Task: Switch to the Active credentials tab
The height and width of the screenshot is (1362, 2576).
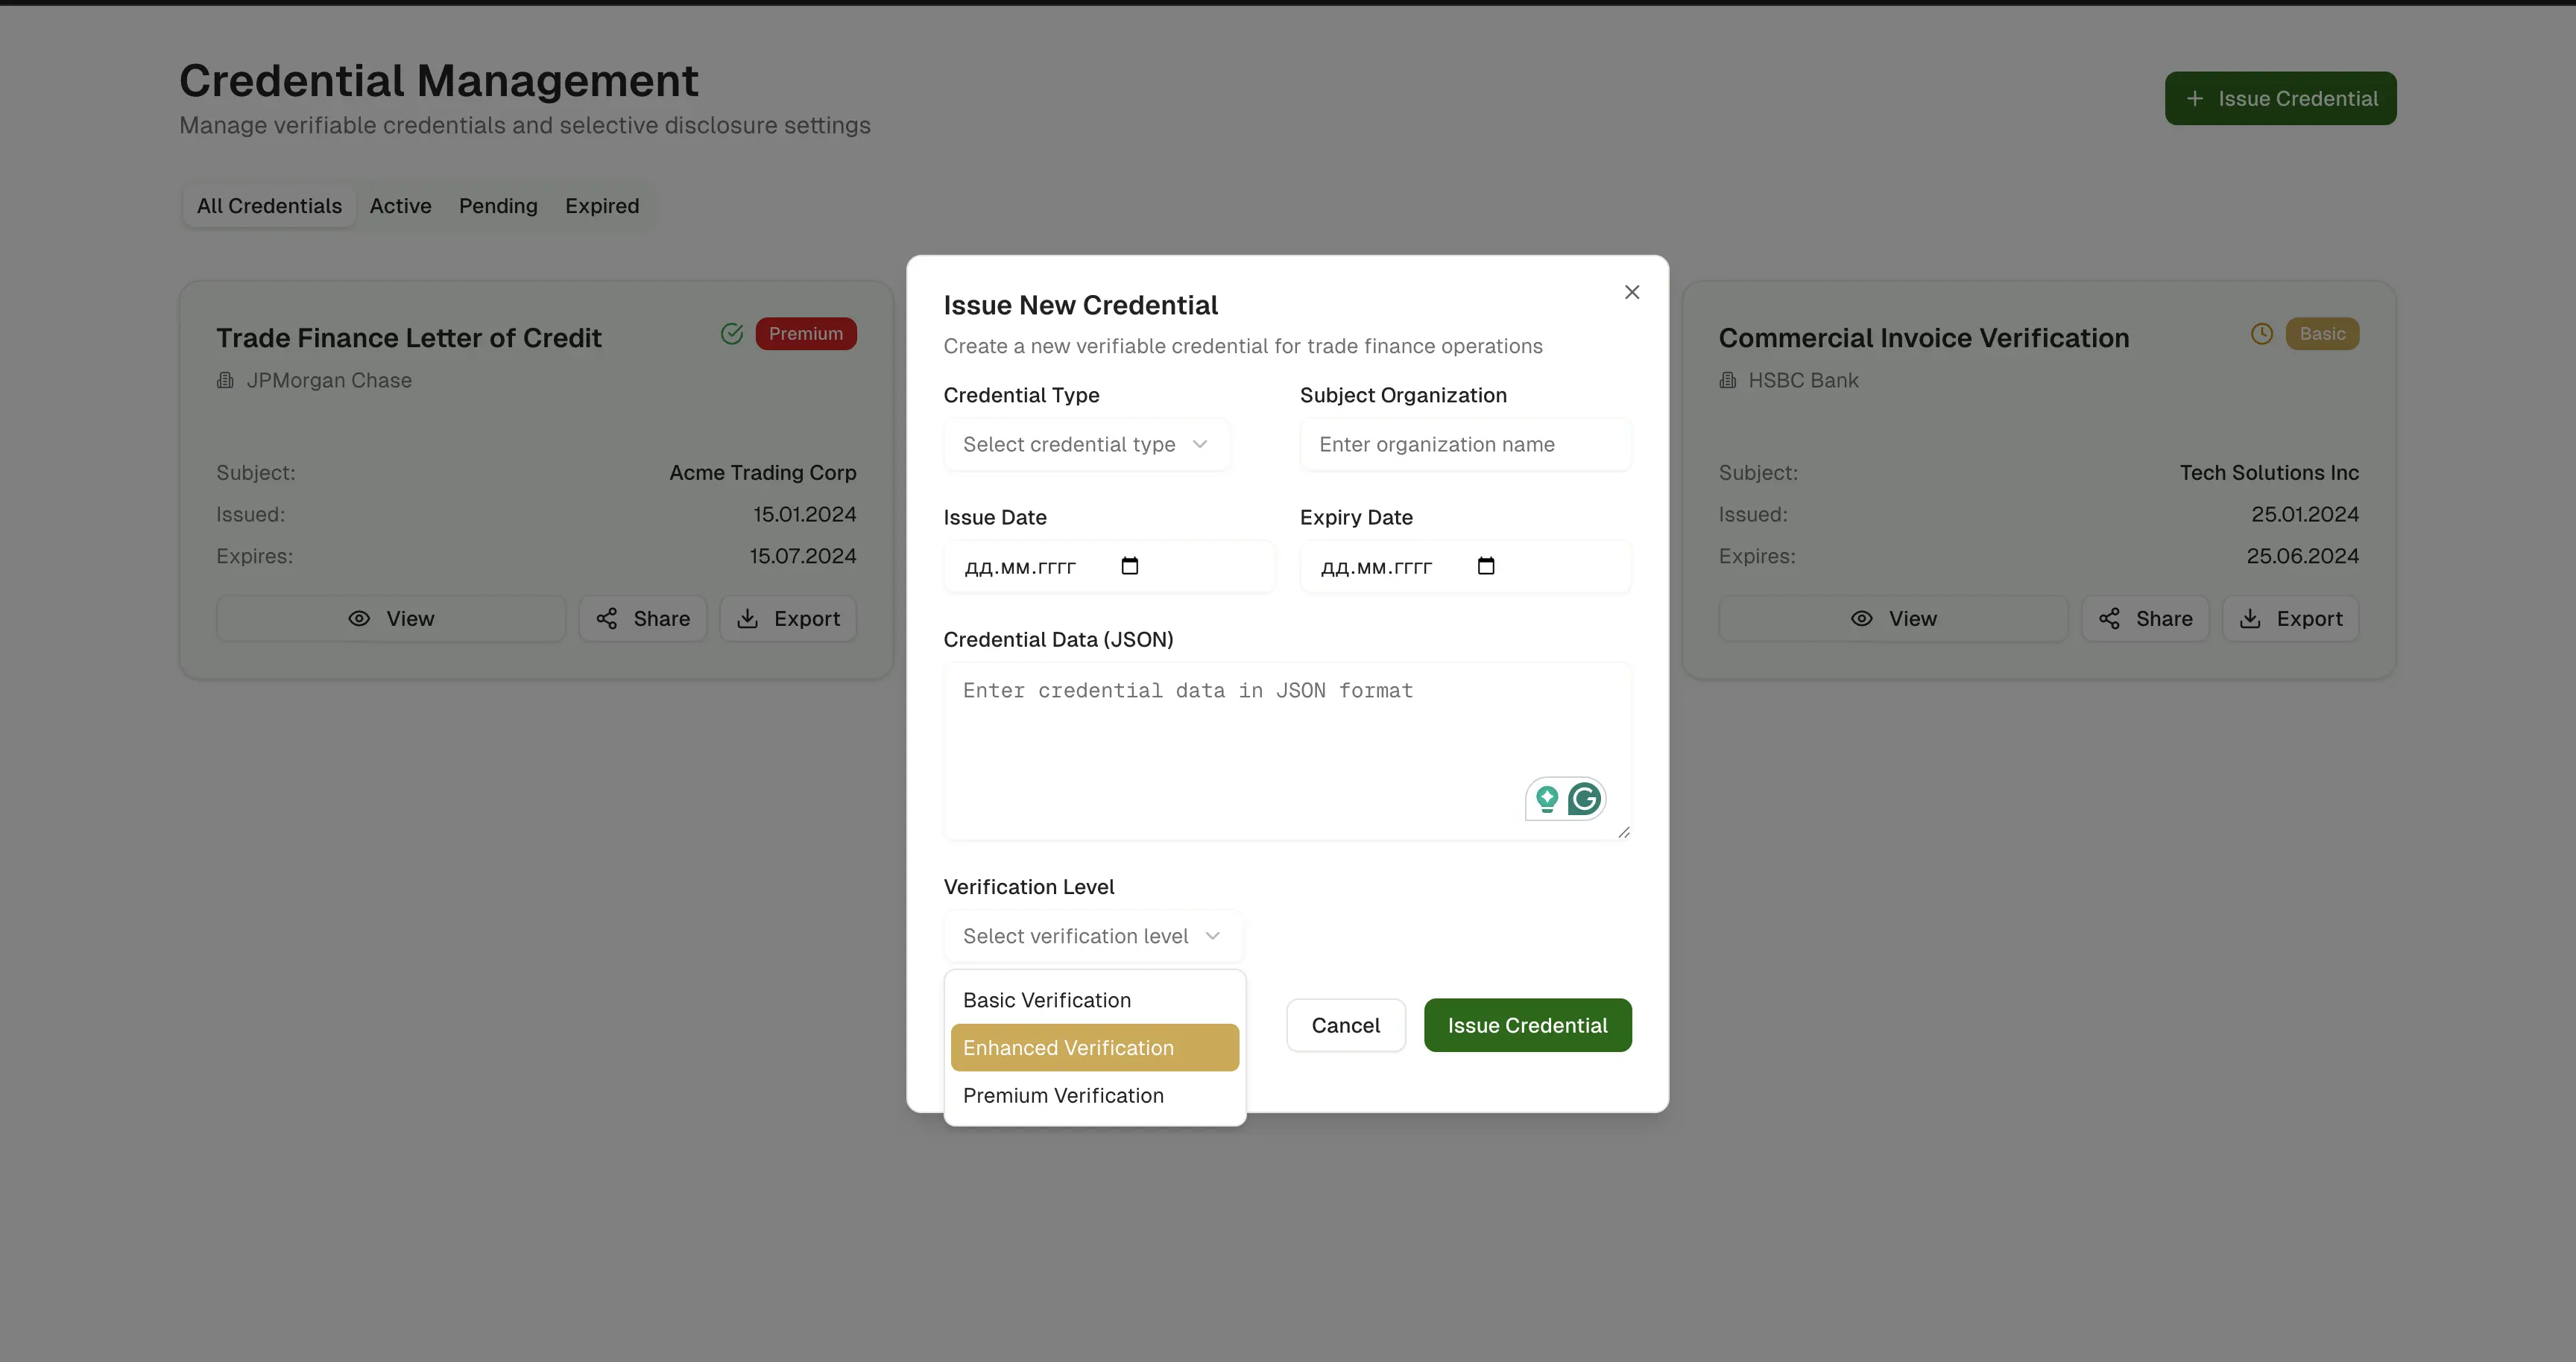Action: click(x=400, y=205)
